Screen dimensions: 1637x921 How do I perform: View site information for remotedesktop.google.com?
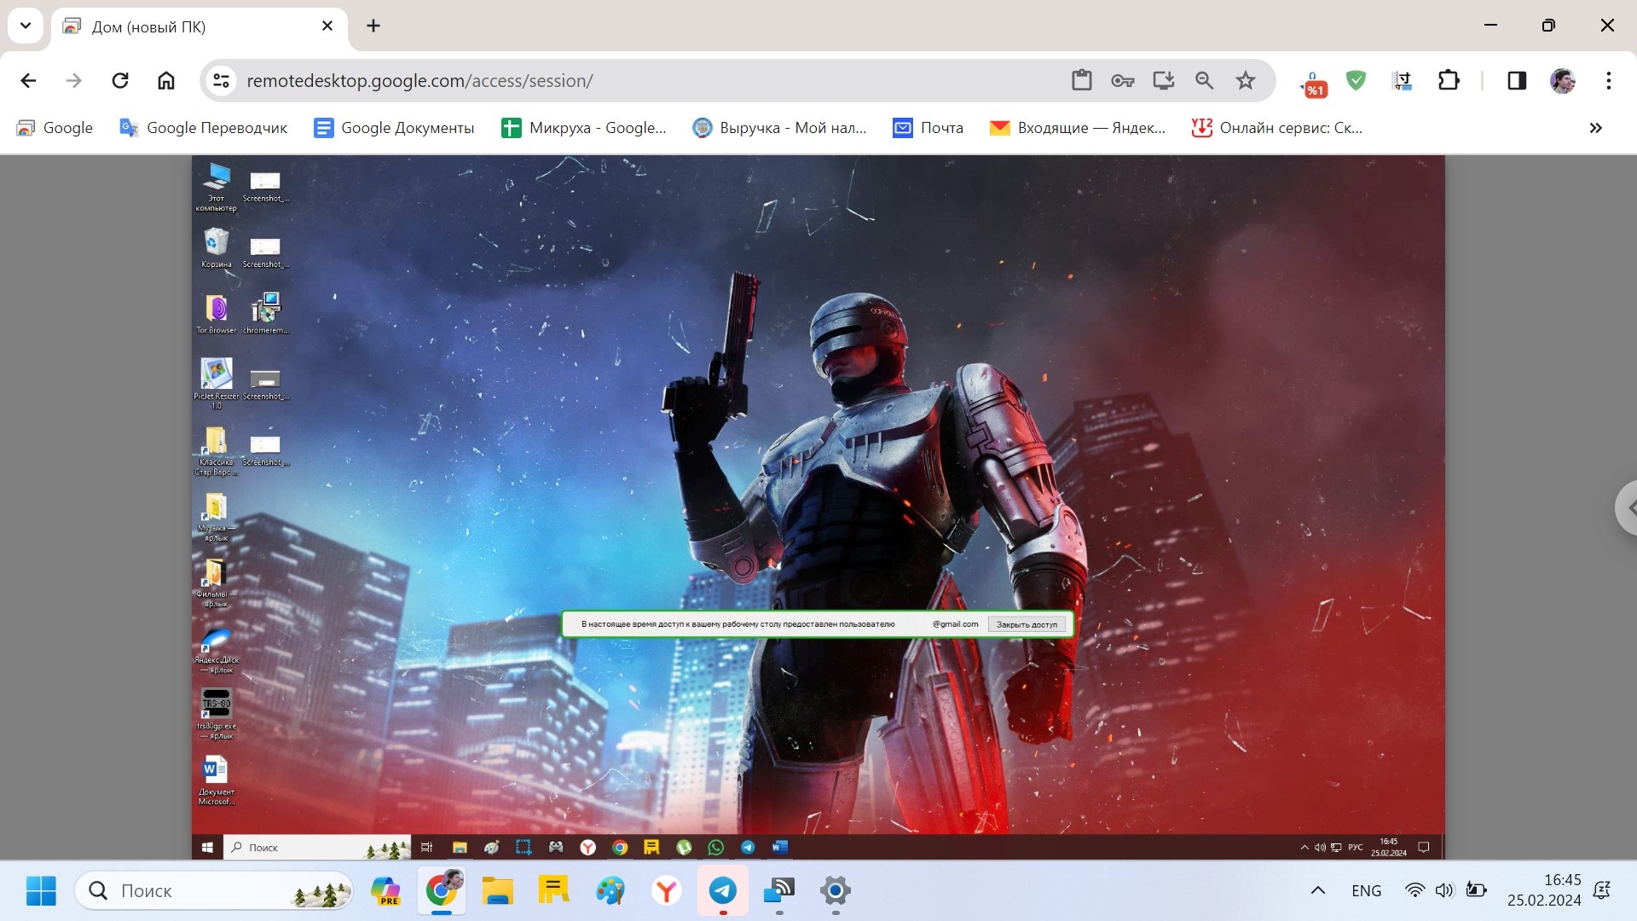pyautogui.click(x=221, y=80)
